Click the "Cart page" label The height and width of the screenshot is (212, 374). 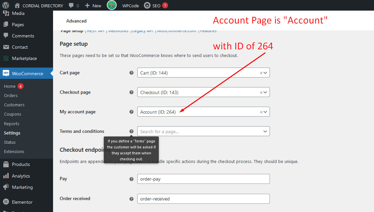click(x=70, y=73)
